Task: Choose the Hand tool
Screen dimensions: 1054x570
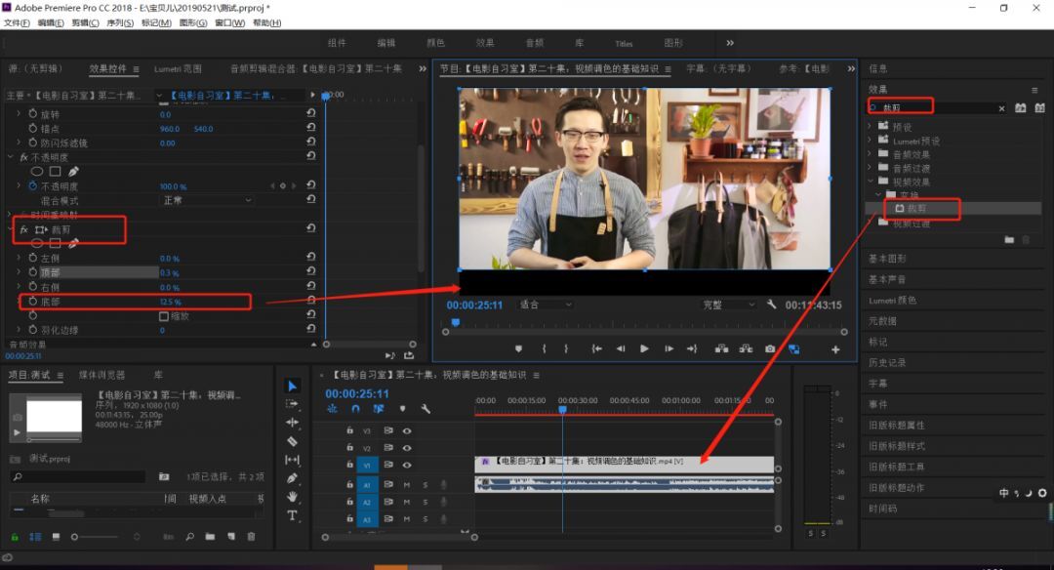Action: pyautogui.click(x=292, y=497)
